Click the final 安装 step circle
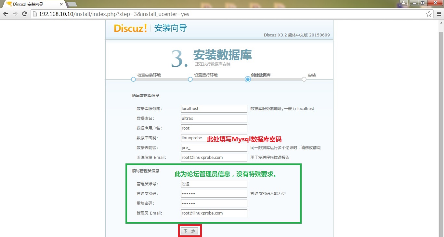The image size is (444, 237). [x=304, y=79]
